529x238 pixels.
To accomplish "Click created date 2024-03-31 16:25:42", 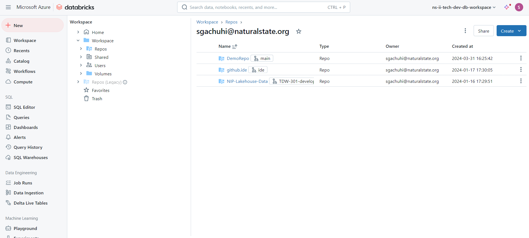I will click(x=472, y=59).
